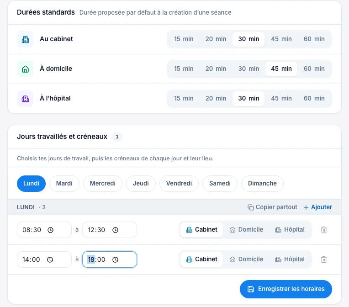Set Au cabinet duration to 20 min

pyautogui.click(x=216, y=39)
